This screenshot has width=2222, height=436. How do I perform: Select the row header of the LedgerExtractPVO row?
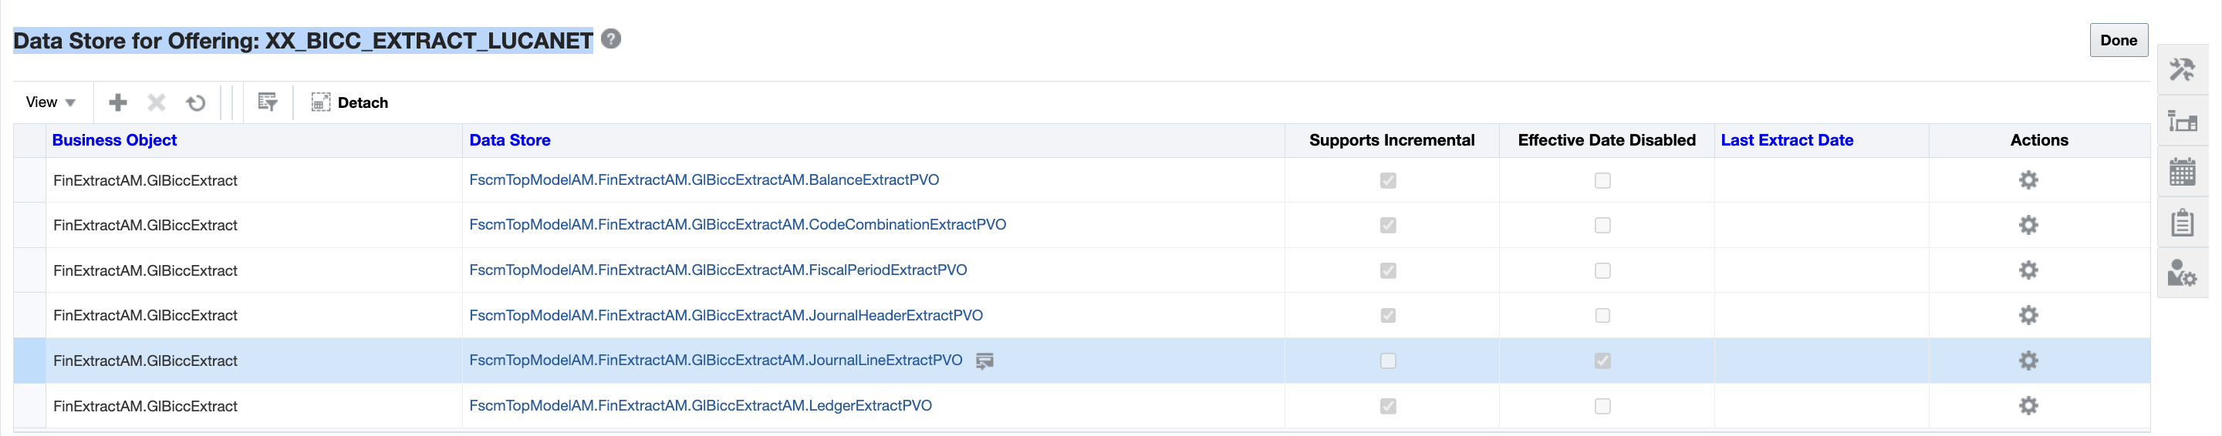coord(29,406)
